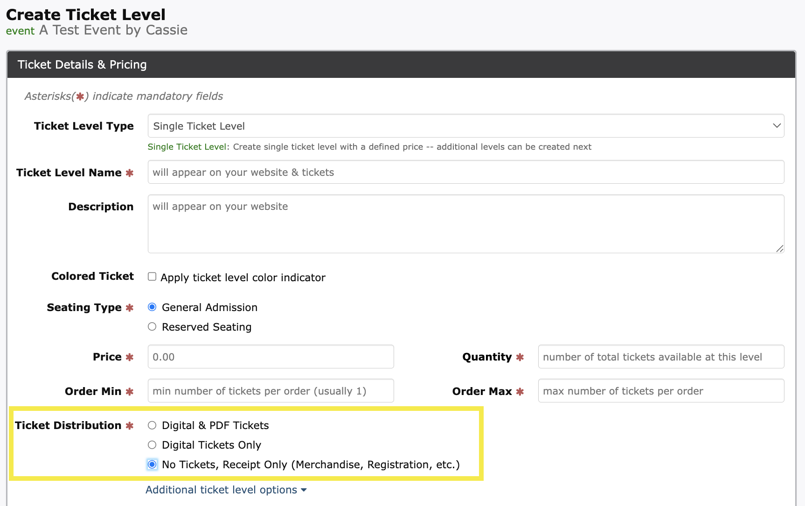Select Digital Tickets Only option
The height and width of the screenshot is (506, 805).
[152, 445]
